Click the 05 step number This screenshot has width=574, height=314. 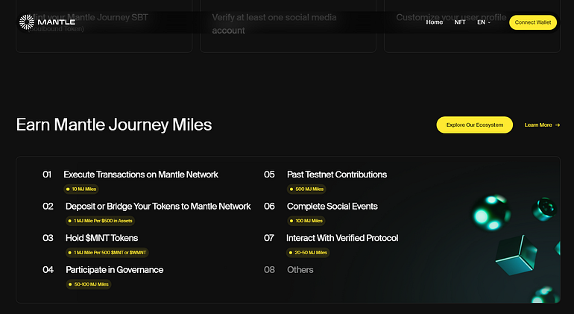pyautogui.click(x=269, y=175)
